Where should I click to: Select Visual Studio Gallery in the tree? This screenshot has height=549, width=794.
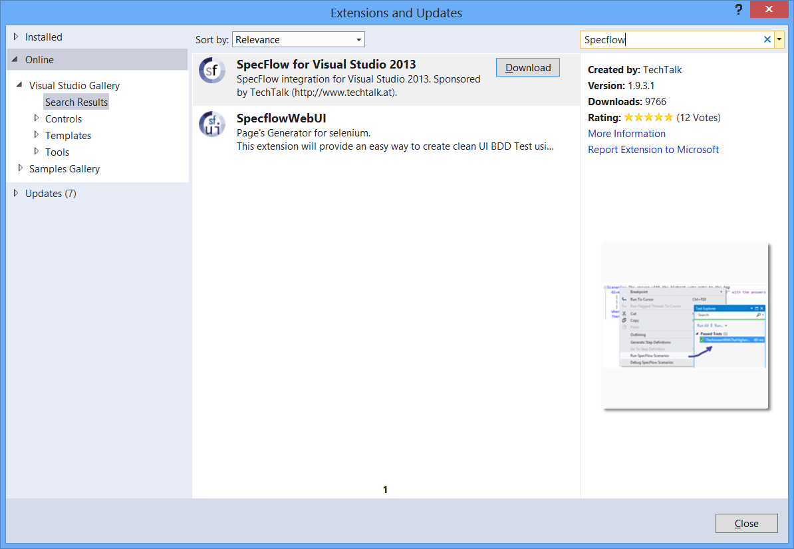tap(74, 86)
